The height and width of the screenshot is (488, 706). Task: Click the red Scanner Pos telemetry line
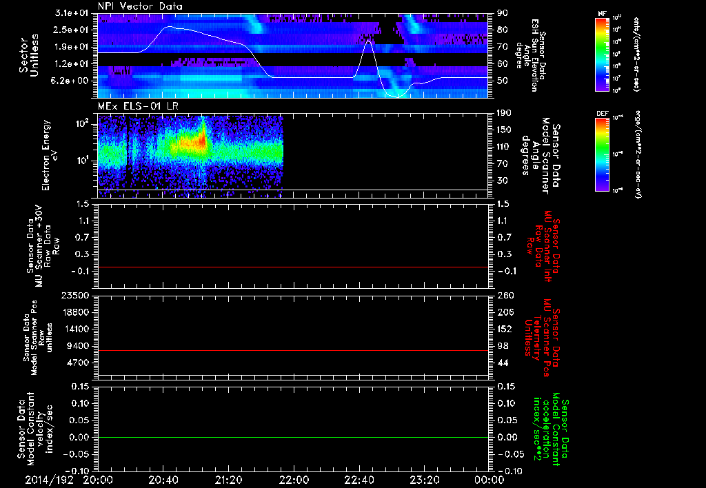(x=292, y=350)
